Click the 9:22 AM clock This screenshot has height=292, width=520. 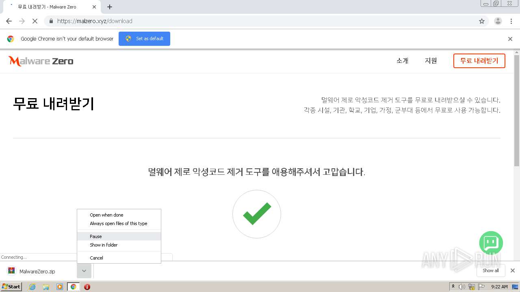(499, 287)
